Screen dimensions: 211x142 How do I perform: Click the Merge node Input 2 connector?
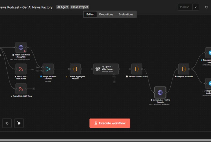pos(43,71)
